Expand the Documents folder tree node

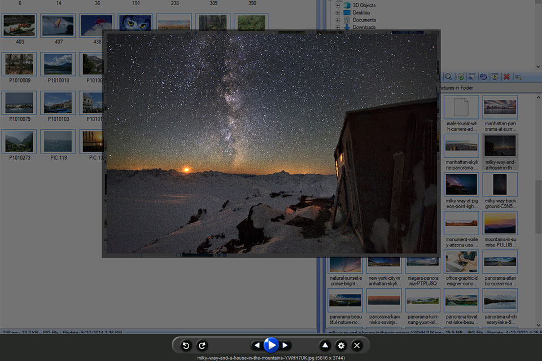pyautogui.click(x=338, y=20)
